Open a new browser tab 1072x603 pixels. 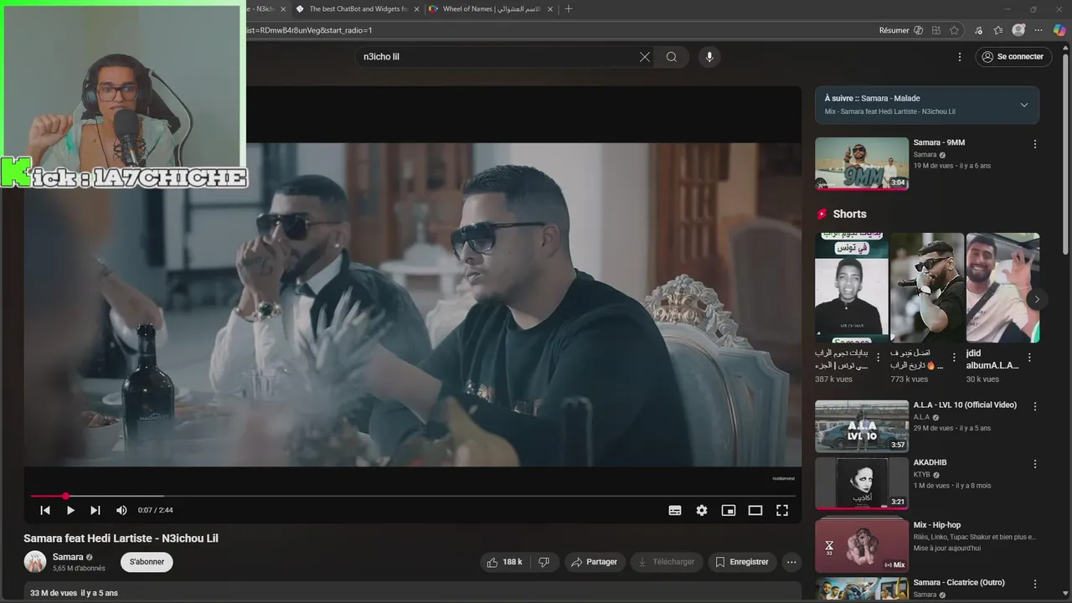coord(569,9)
